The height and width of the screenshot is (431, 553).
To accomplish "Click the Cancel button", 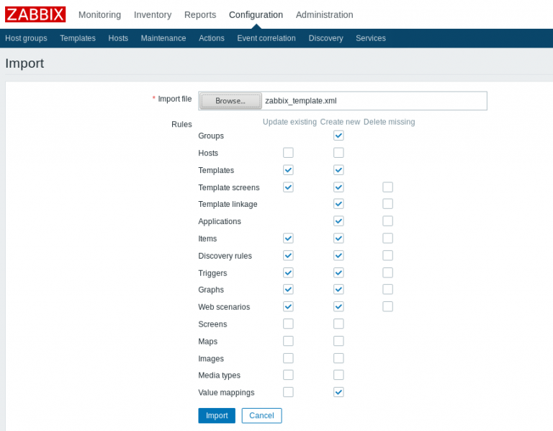I will tap(261, 415).
